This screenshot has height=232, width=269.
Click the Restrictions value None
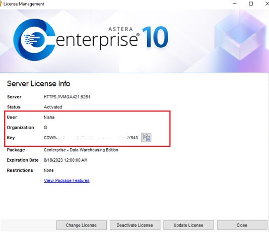pyautogui.click(x=49, y=170)
